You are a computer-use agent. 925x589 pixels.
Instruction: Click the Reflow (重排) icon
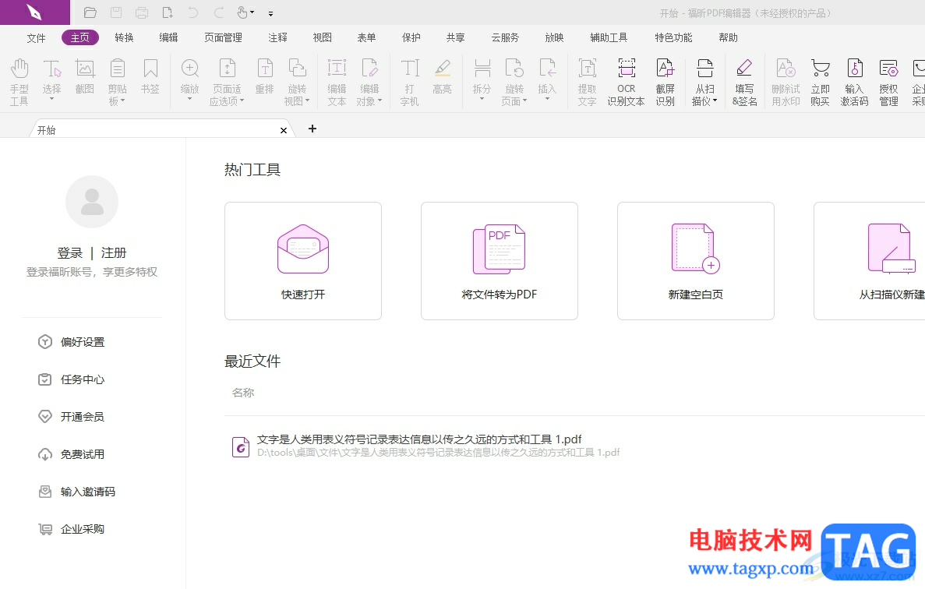pyautogui.click(x=265, y=76)
